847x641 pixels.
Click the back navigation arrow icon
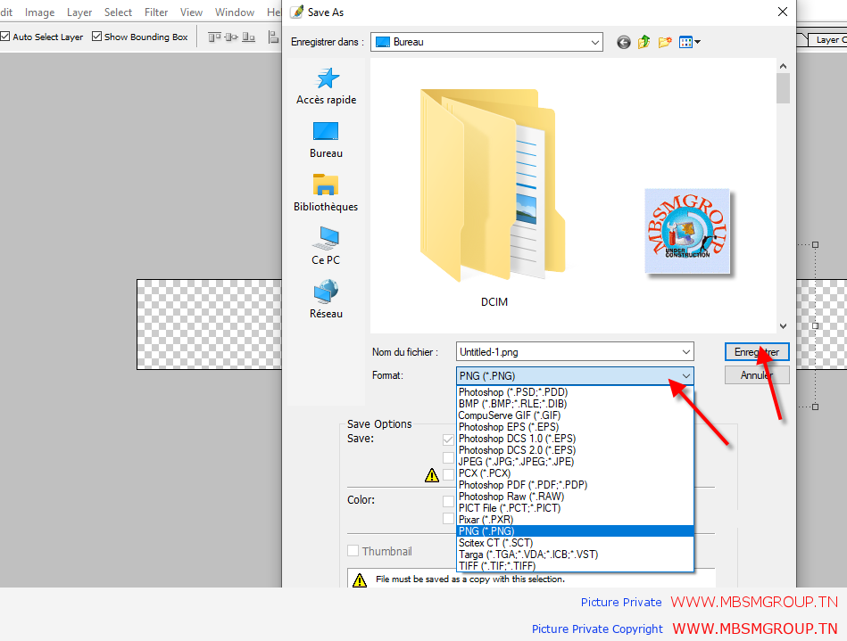click(623, 42)
